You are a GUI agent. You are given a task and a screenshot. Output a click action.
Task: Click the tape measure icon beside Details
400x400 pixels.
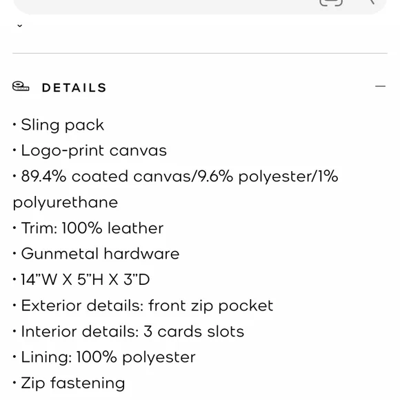21,86
